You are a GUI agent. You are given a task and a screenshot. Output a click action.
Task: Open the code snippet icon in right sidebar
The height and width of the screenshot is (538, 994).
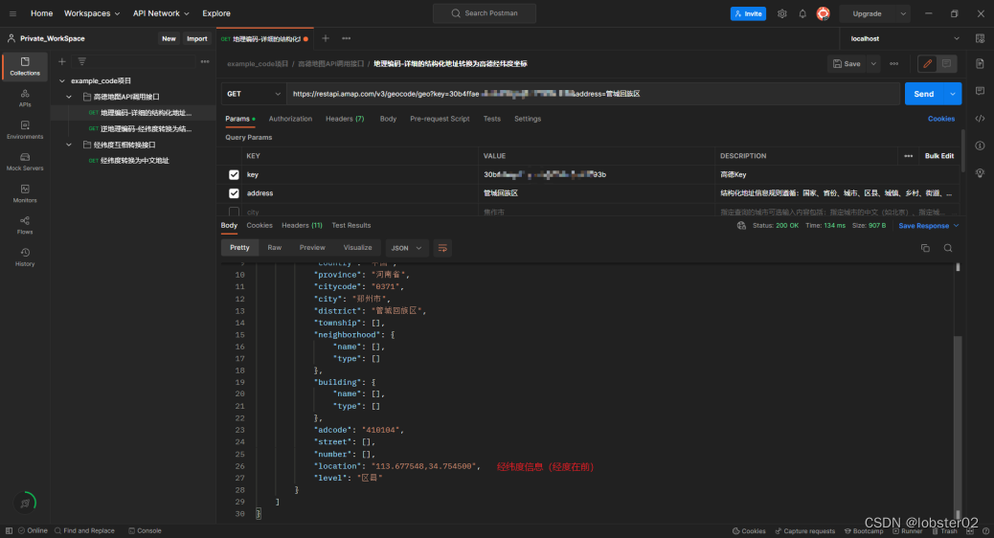tap(980, 119)
